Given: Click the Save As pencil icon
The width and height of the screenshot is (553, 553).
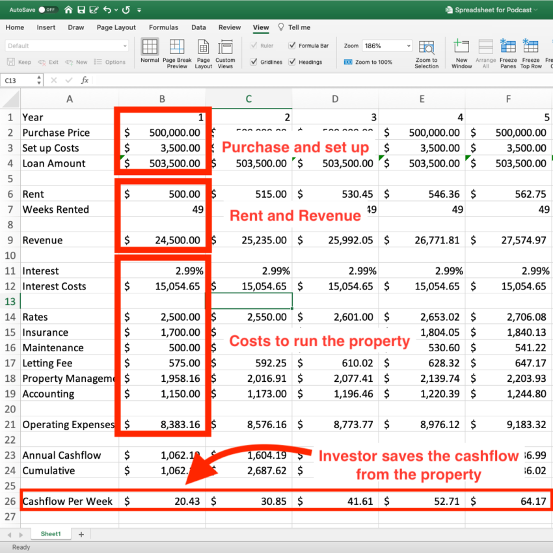Looking at the screenshot, I should point(94,10).
